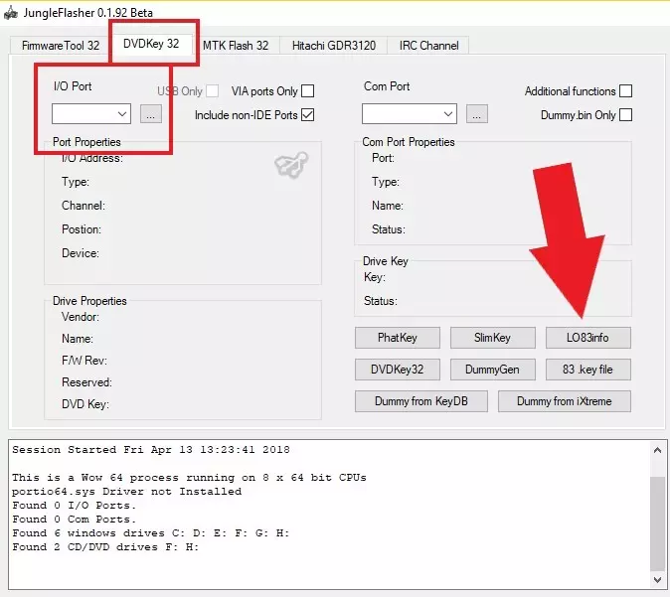Click the 'Postion:' label in Port Properties

82,229
